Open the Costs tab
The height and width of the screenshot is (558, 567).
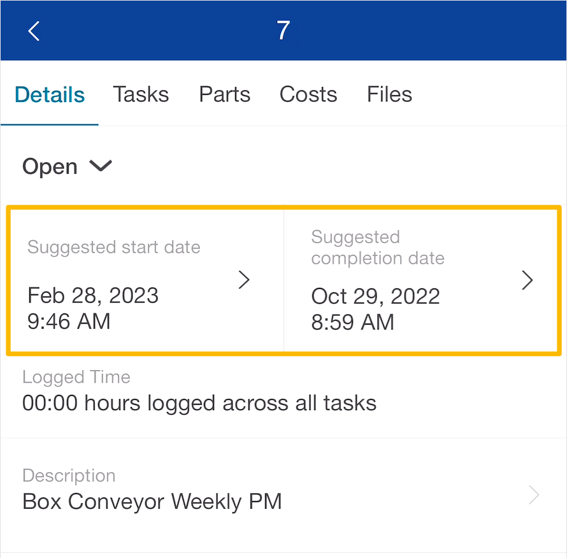[x=308, y=95]
